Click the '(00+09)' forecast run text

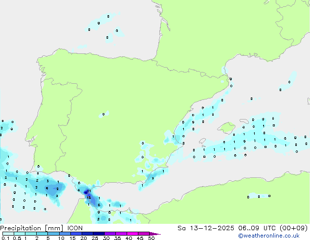(x=294, y=228)
